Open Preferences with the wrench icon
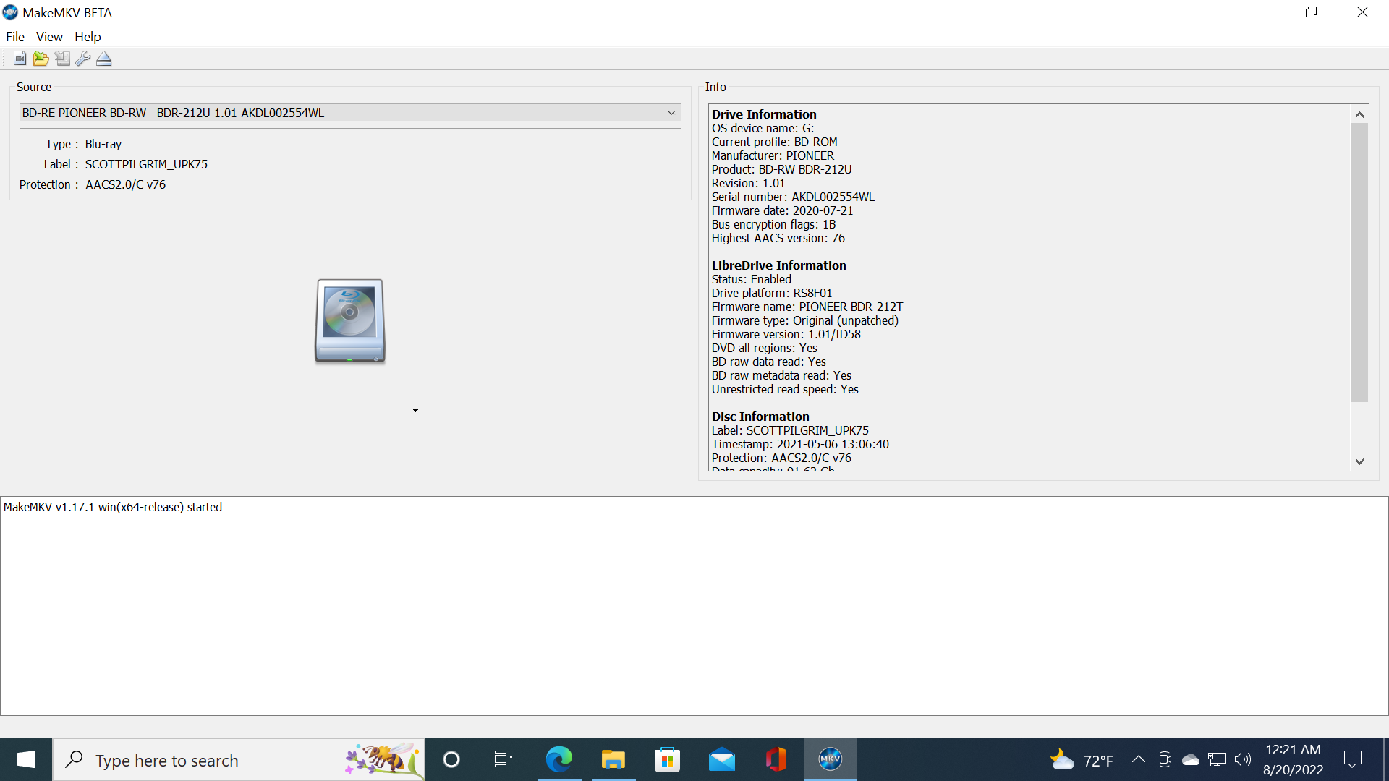The image size is (1389, 781). click(x=83, y=59)
